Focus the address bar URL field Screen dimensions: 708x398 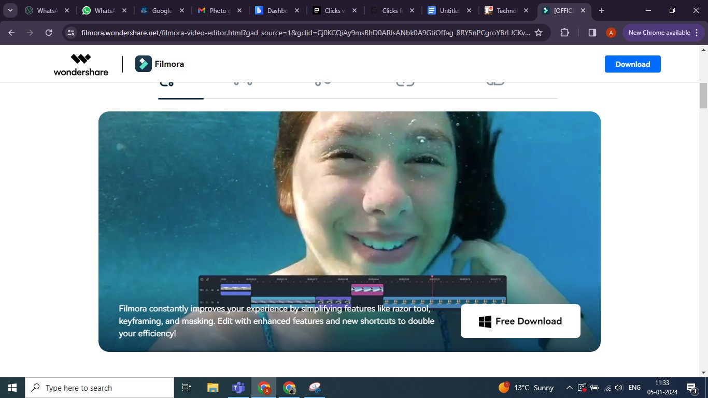[x=306, y=33]
